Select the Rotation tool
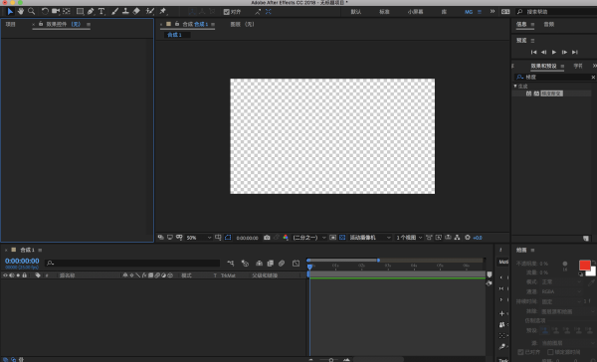597x362 pixels. click(45, 11)
